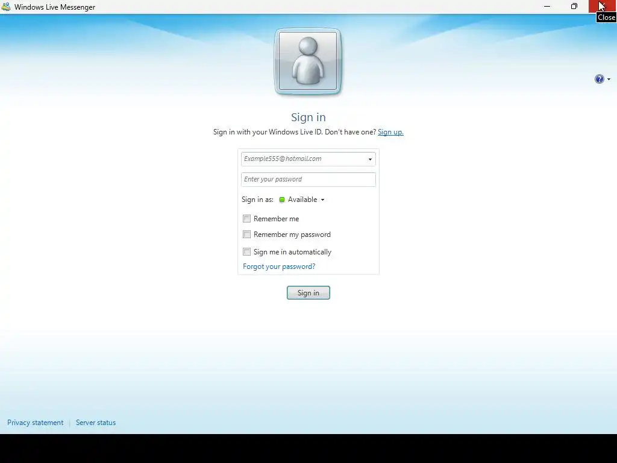
Task: Enable the Remember me checkbox
Action: point(246,218)
